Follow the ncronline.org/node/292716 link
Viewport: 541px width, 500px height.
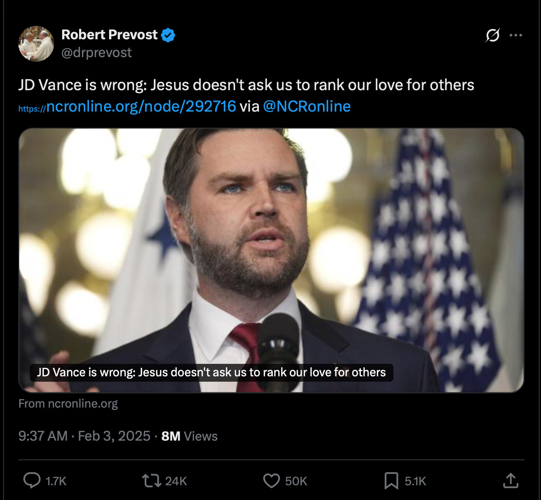[127, 106]
